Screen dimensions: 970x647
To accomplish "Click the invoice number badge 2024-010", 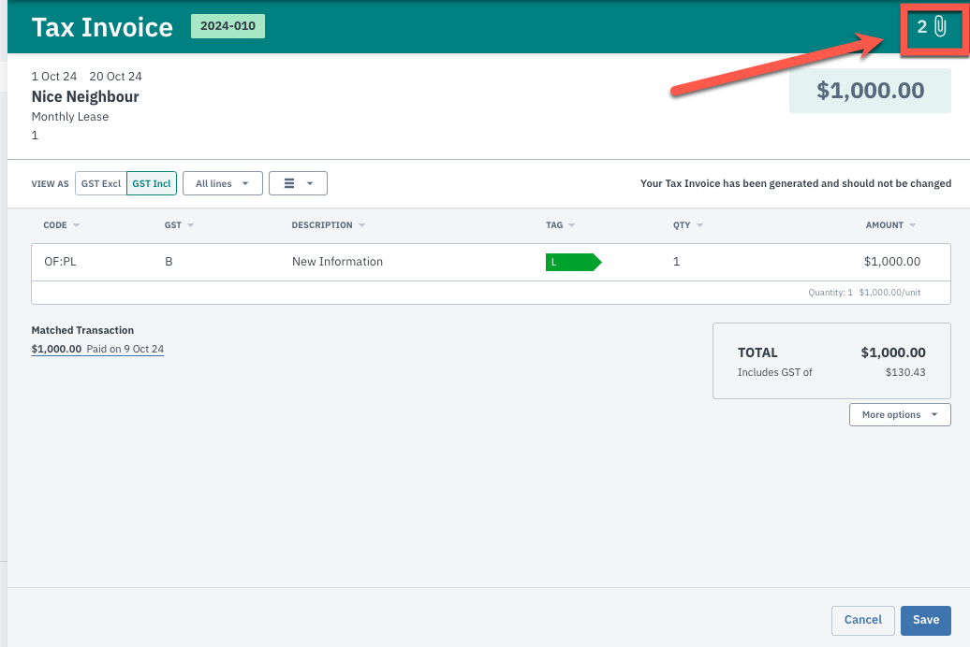I will pyautogui.click(x=228, y=26).
